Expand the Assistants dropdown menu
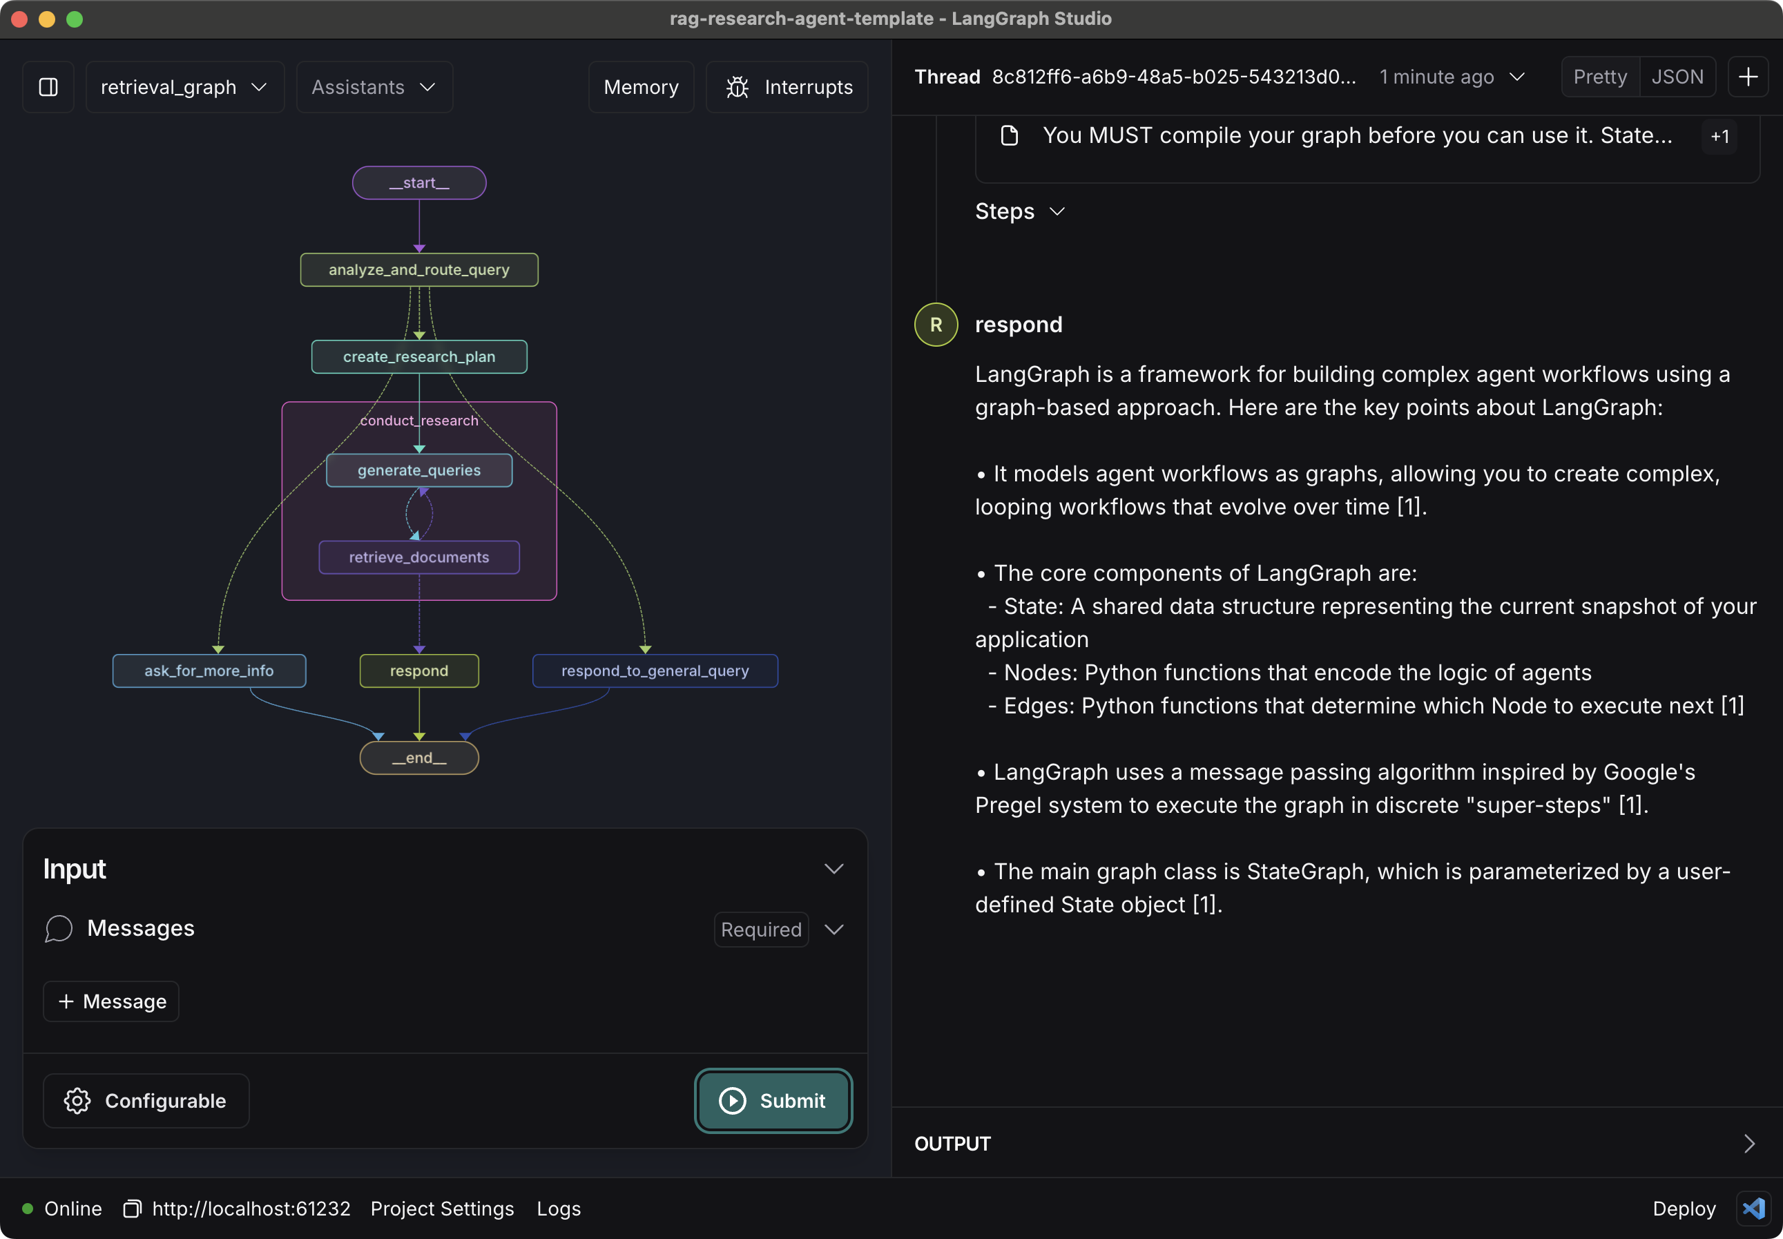1783x1239 pixels. click(x=372, y=86)
